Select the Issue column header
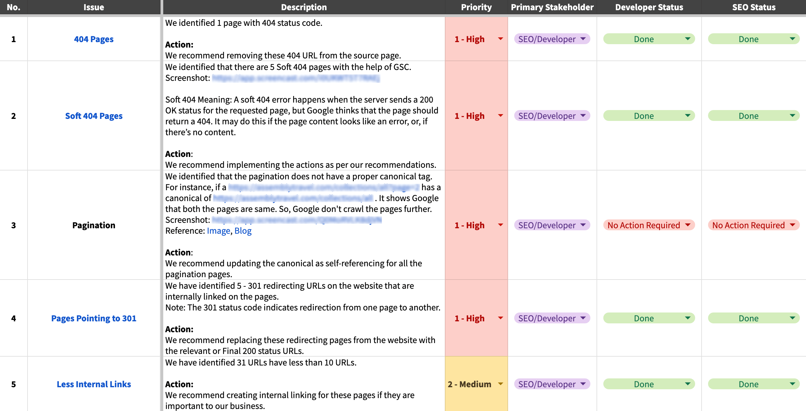 pyautogui.click(x=94, y=7)
